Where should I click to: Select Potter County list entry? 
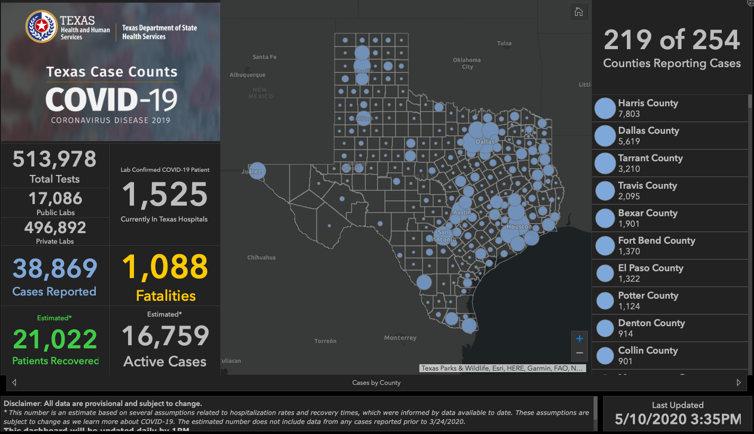click(x=648, y=300)
